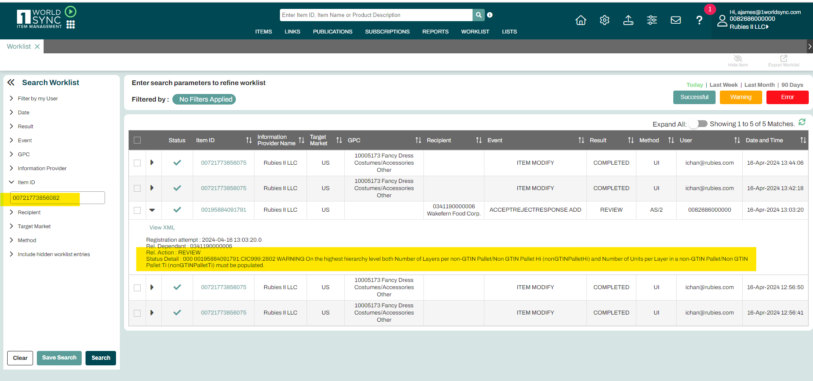Expand the Date filter section
The width and height of the screenshot is (813, 381).
coord(24,112)
